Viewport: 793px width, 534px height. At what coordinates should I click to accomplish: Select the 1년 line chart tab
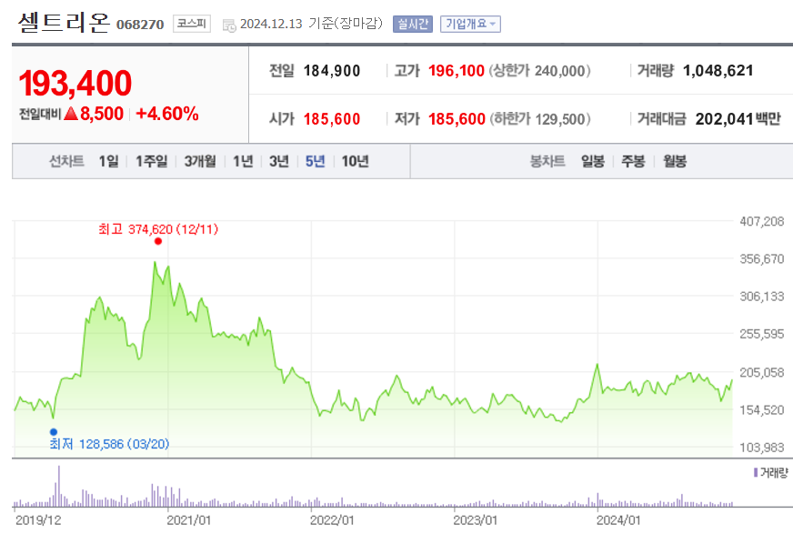243,161
